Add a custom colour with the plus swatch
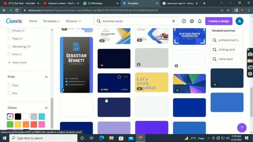This screenshot has height=142, width=253. point(10,116)
